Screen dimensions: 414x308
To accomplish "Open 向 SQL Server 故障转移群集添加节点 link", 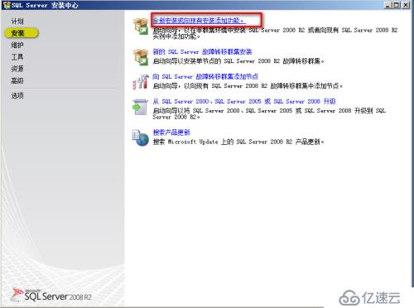I will 205,76.
